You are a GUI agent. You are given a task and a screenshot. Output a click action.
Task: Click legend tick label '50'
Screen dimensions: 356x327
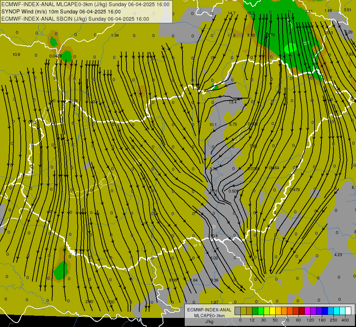(275, 320)
